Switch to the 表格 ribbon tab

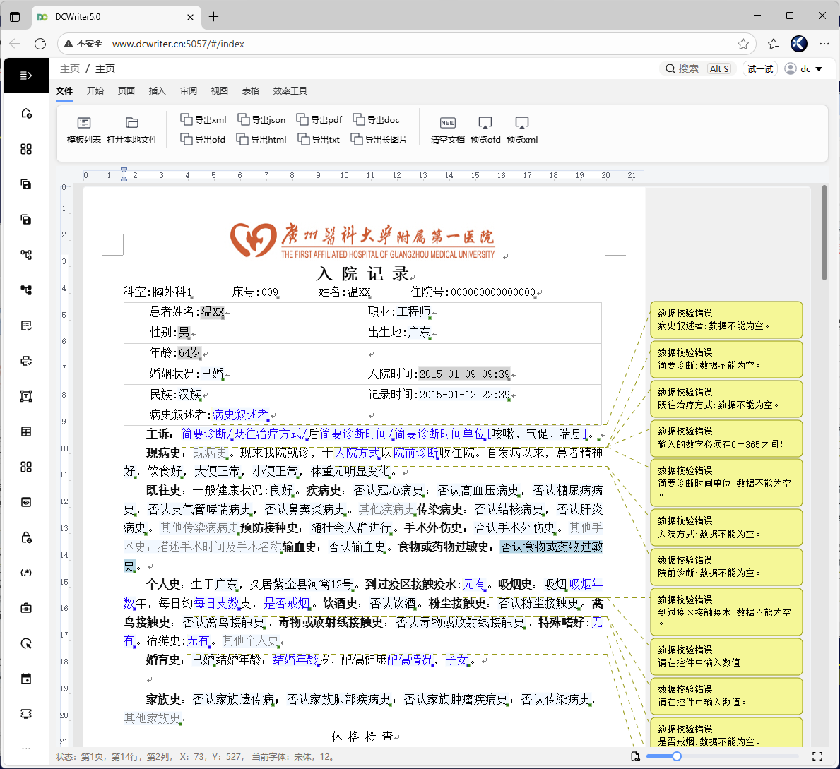tap(251, 90)
